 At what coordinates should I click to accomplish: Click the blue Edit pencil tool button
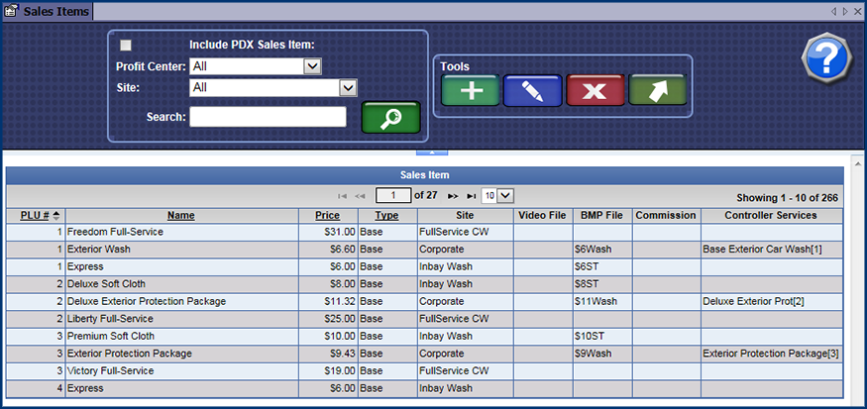(533, 90)
